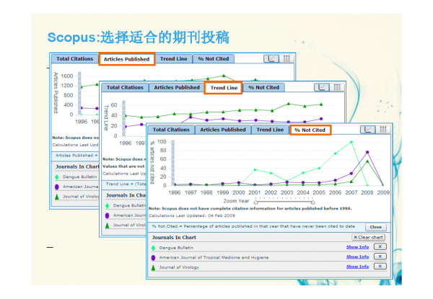433x299 pixels.
Task: Select highlighted Trend Line tab in middle window
Action: (x=224, y=88)
